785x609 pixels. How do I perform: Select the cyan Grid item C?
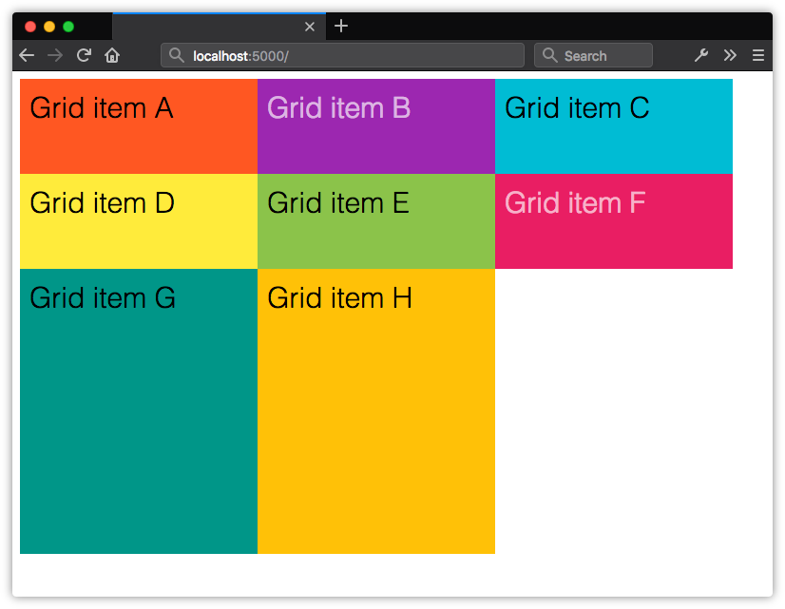coord(614,126)
